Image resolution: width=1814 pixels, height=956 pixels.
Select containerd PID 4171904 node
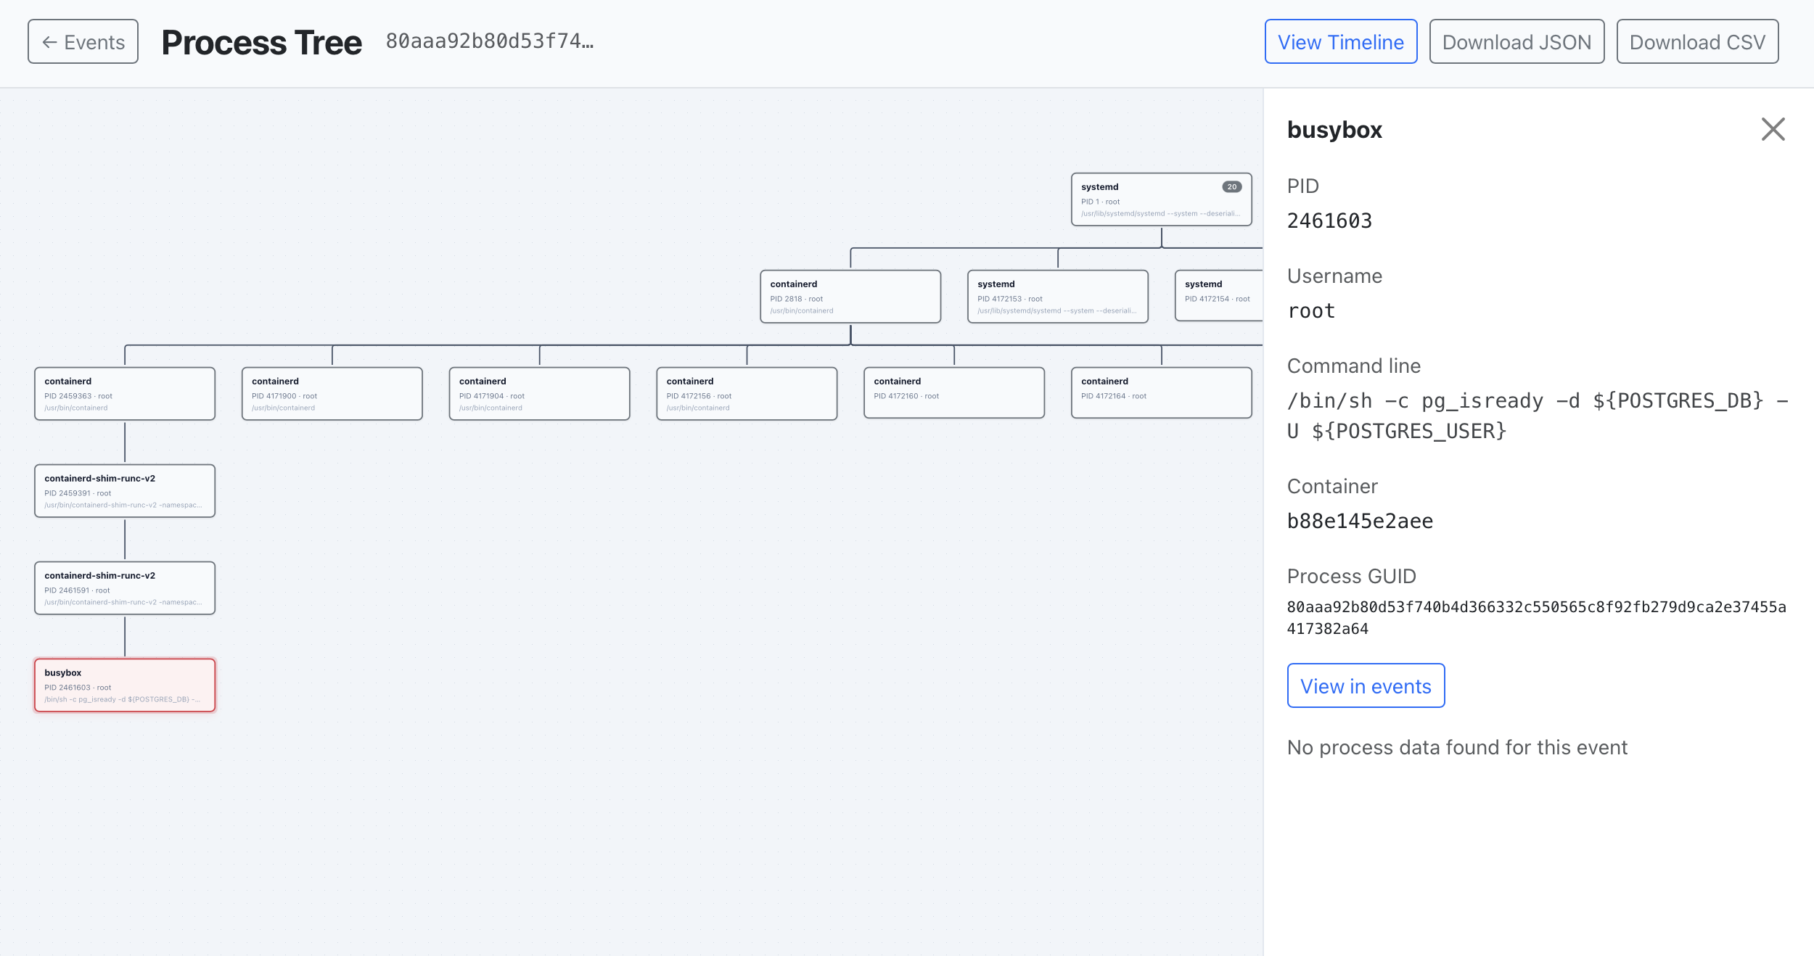pos(539,394)
